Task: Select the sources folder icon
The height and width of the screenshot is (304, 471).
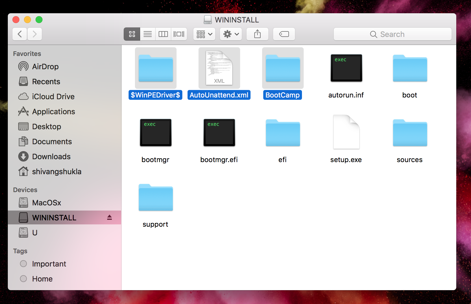Action: 410,133
